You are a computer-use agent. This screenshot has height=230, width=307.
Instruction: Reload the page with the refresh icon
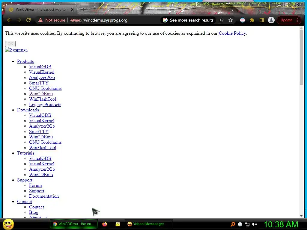(x=28, y=20)
